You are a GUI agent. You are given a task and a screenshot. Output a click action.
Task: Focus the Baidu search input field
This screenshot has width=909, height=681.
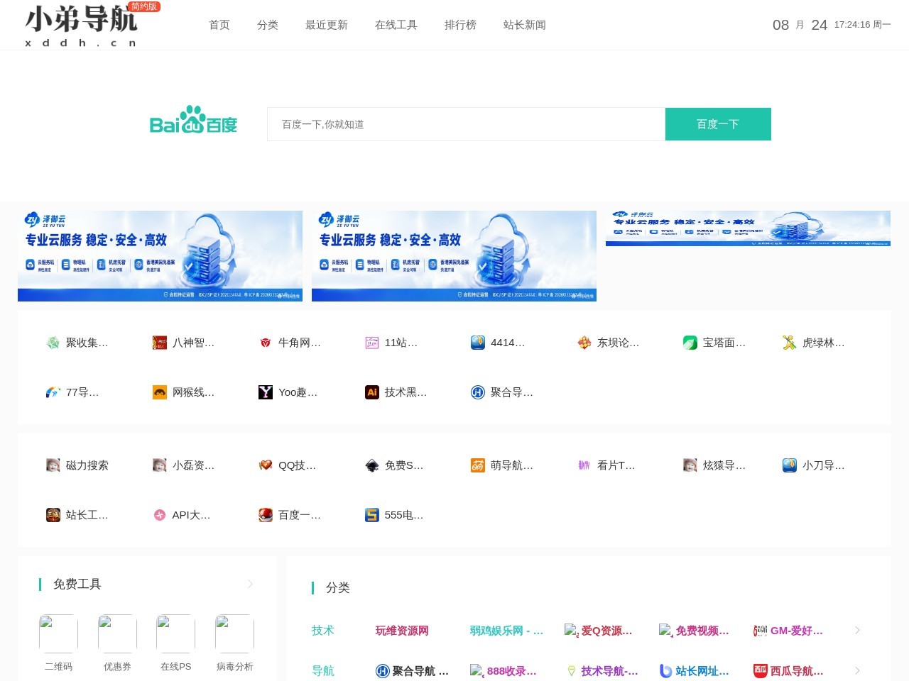[x=466, y=124]
